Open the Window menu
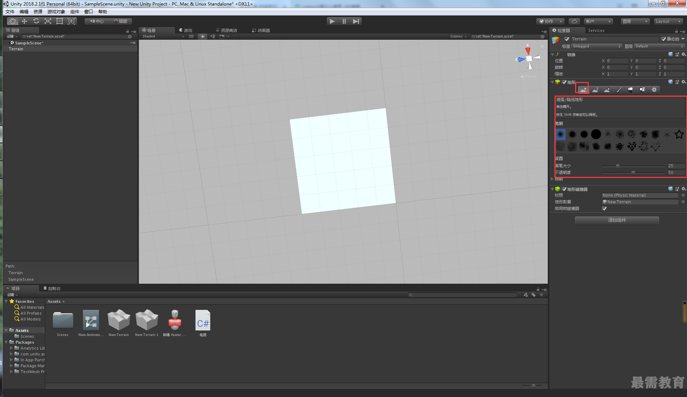Image resolution: width=687 pixels, height=397 pixels. pyautogui.click(x=88, y=12)
